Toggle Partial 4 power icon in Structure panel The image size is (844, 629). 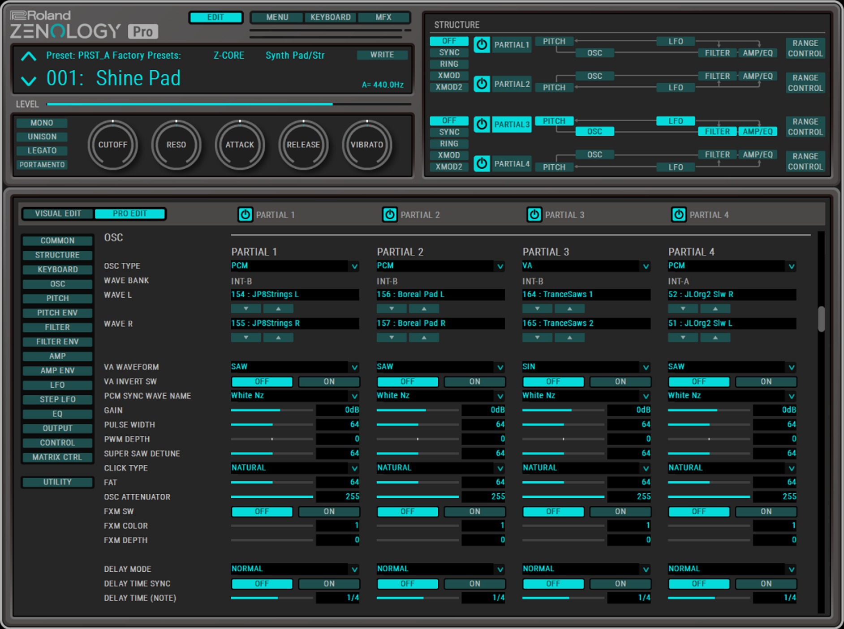[x=482, y=163]
